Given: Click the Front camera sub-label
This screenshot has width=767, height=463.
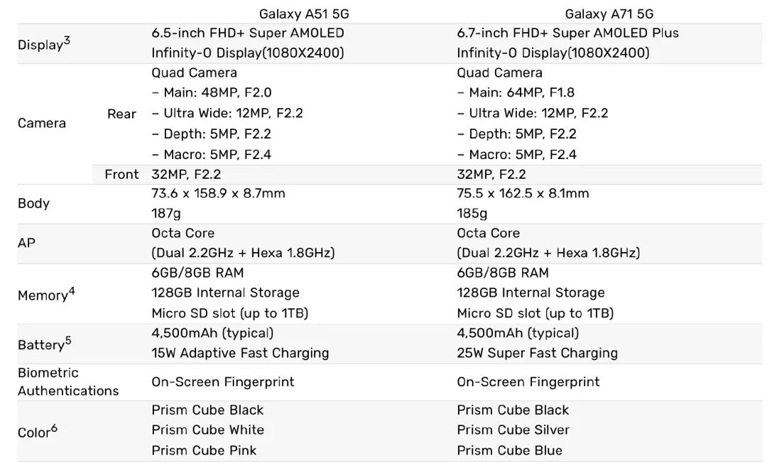Looking at the screenshot, I should [x=121, y=174].
